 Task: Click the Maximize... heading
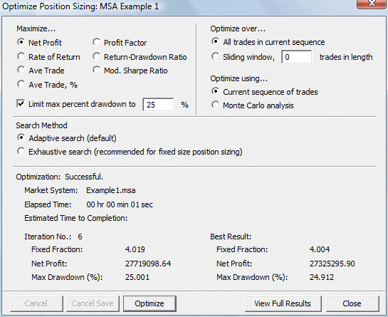36,28
